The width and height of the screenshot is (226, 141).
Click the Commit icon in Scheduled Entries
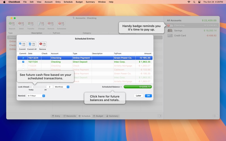[22, 45]
